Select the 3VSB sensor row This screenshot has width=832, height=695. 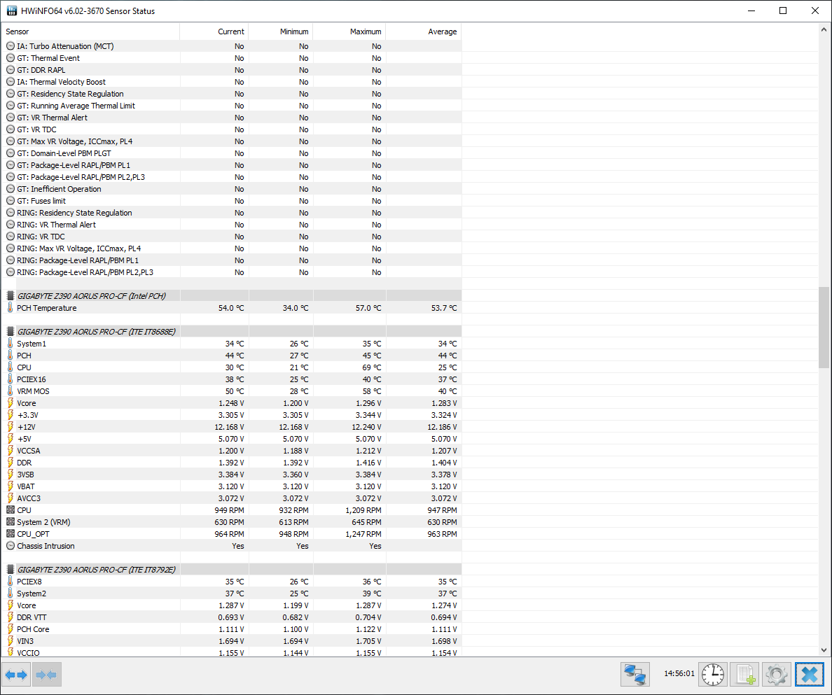(x=231, y=475)
